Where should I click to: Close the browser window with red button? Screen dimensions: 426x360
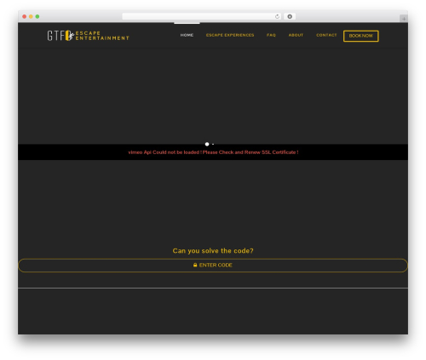tap(25, 17)
